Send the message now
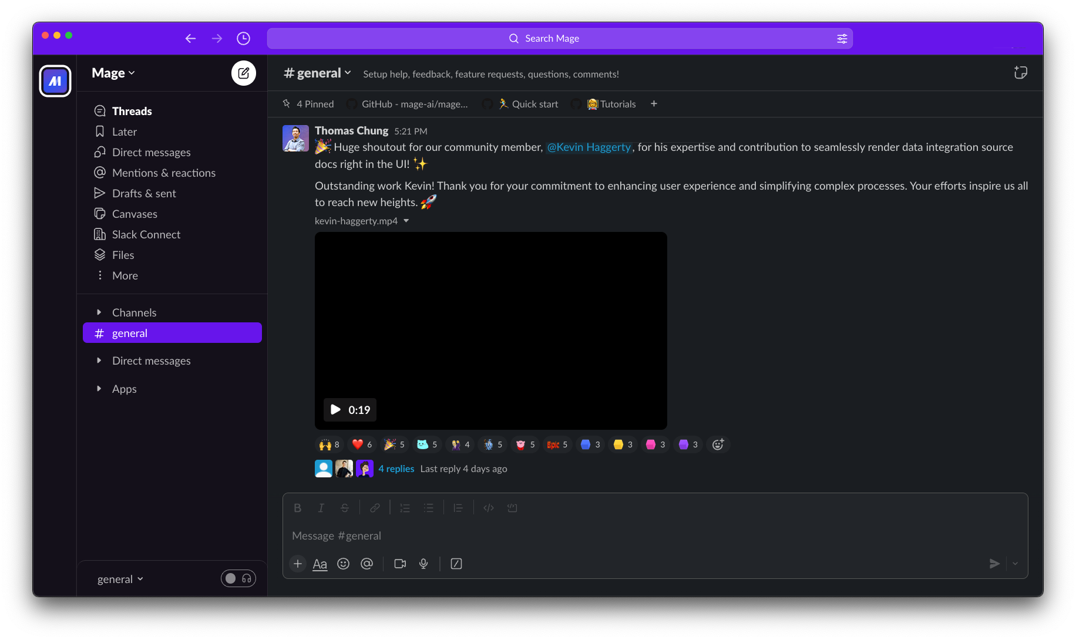1076x640 pixels. (x=994, y=564)
